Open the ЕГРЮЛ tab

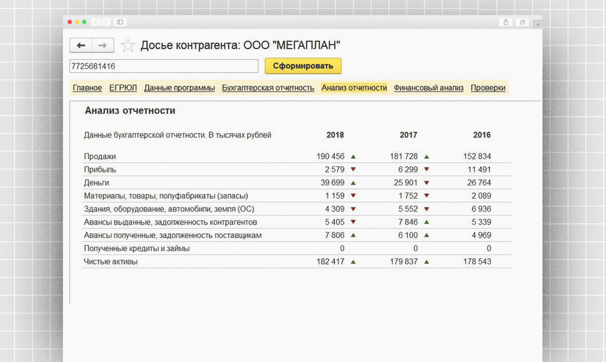pos(123,88)
